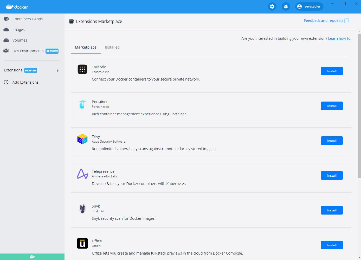Click the Portainer.io publisher text
Viewport: 361px width, 260px height.
[x=100, y=107]
